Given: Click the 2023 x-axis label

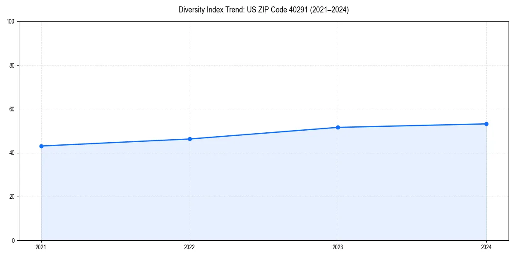Looking at the screenshot, I should click(x=338, y=247).
